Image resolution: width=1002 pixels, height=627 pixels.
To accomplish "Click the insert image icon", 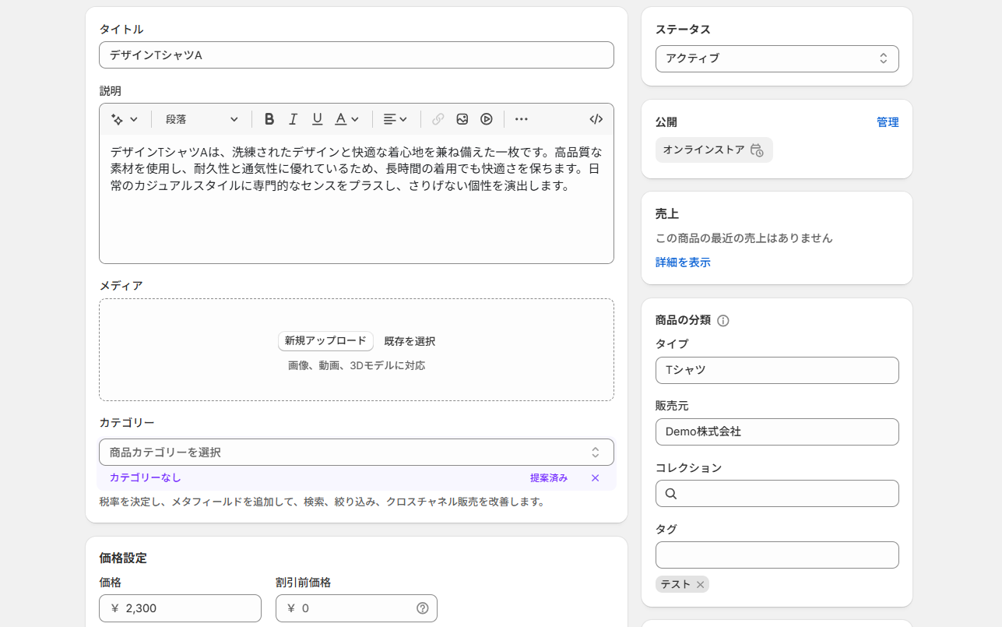I will pos(462,119).
